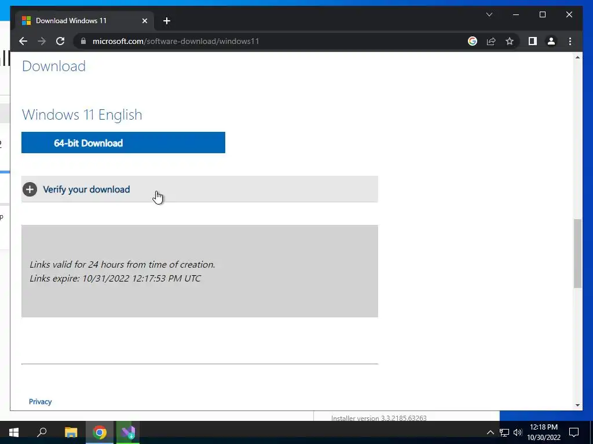Viewport: 593px width, 444px height.
Task: Select the Download Windows 11 tab
Action: 85,21
